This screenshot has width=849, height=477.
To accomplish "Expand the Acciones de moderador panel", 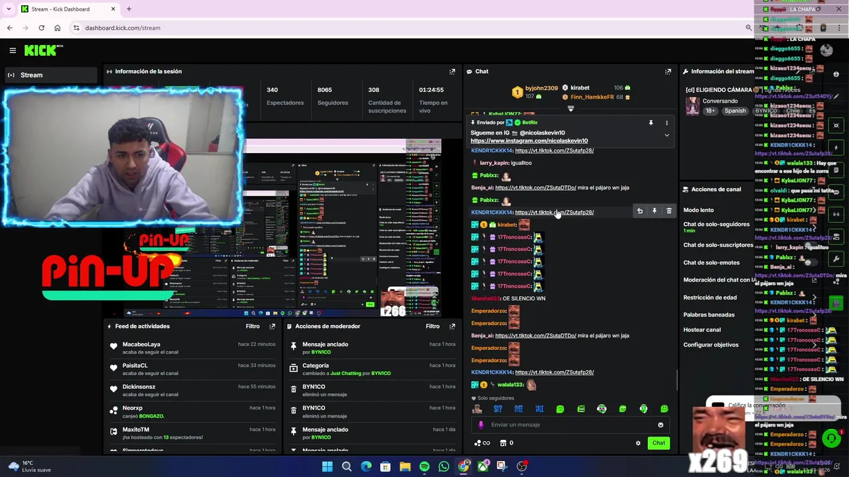I will pyautogui.click(x=452, y=326).
